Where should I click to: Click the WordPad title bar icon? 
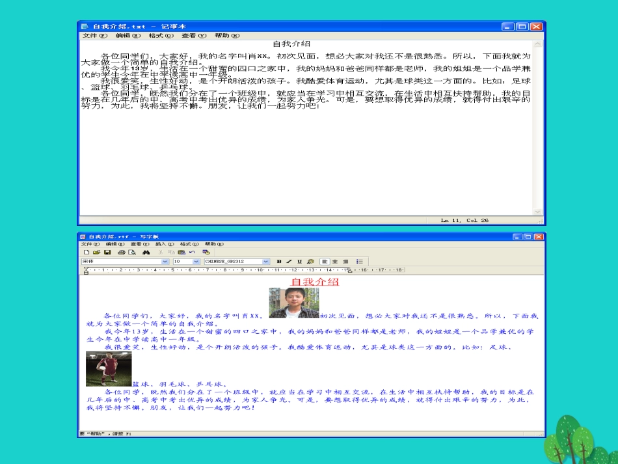[83, 236]
